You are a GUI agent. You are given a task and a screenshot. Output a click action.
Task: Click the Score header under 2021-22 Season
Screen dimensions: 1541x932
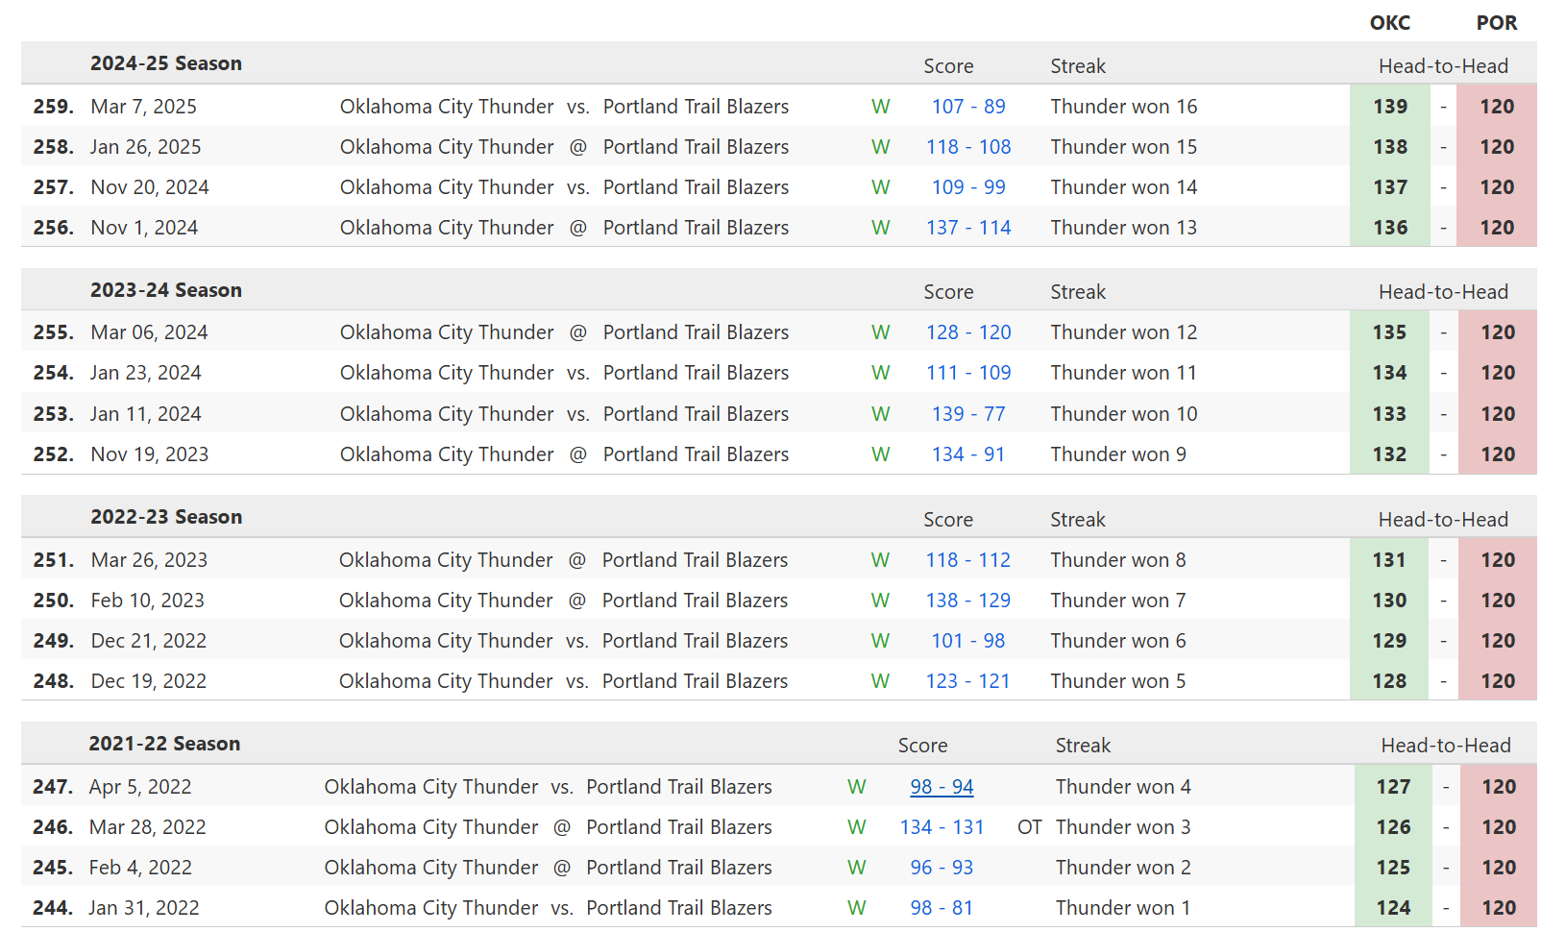tap(923, 746)
